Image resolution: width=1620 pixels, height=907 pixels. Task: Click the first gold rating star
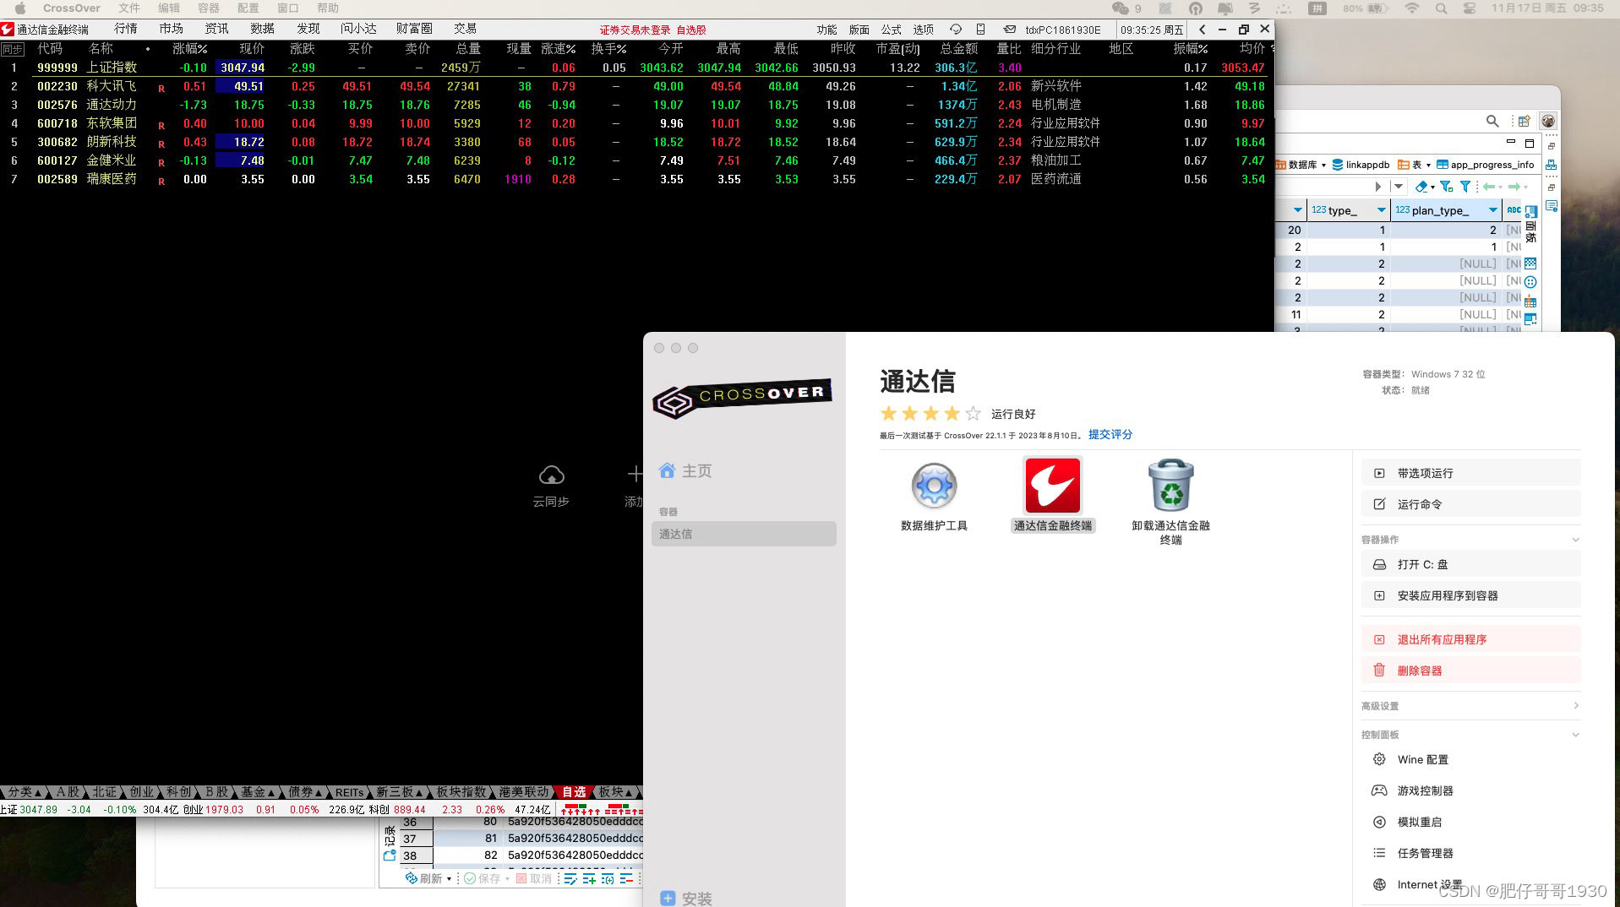tap(888, 413)
